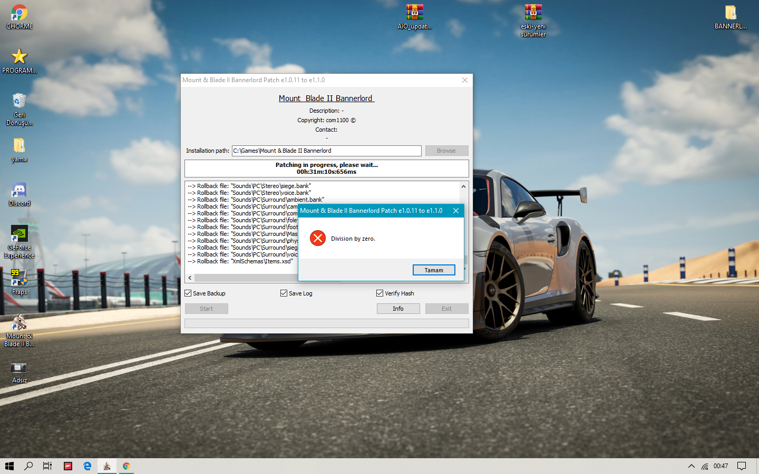Viewport: 759px width, 474px height.
Task: Toggle the Save Backup checkbox
Action: pyautogui.click(x=188, y=293)
